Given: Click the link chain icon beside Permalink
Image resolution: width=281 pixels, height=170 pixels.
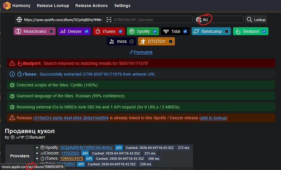Looking at the screenshot, I should pos(132,52).
